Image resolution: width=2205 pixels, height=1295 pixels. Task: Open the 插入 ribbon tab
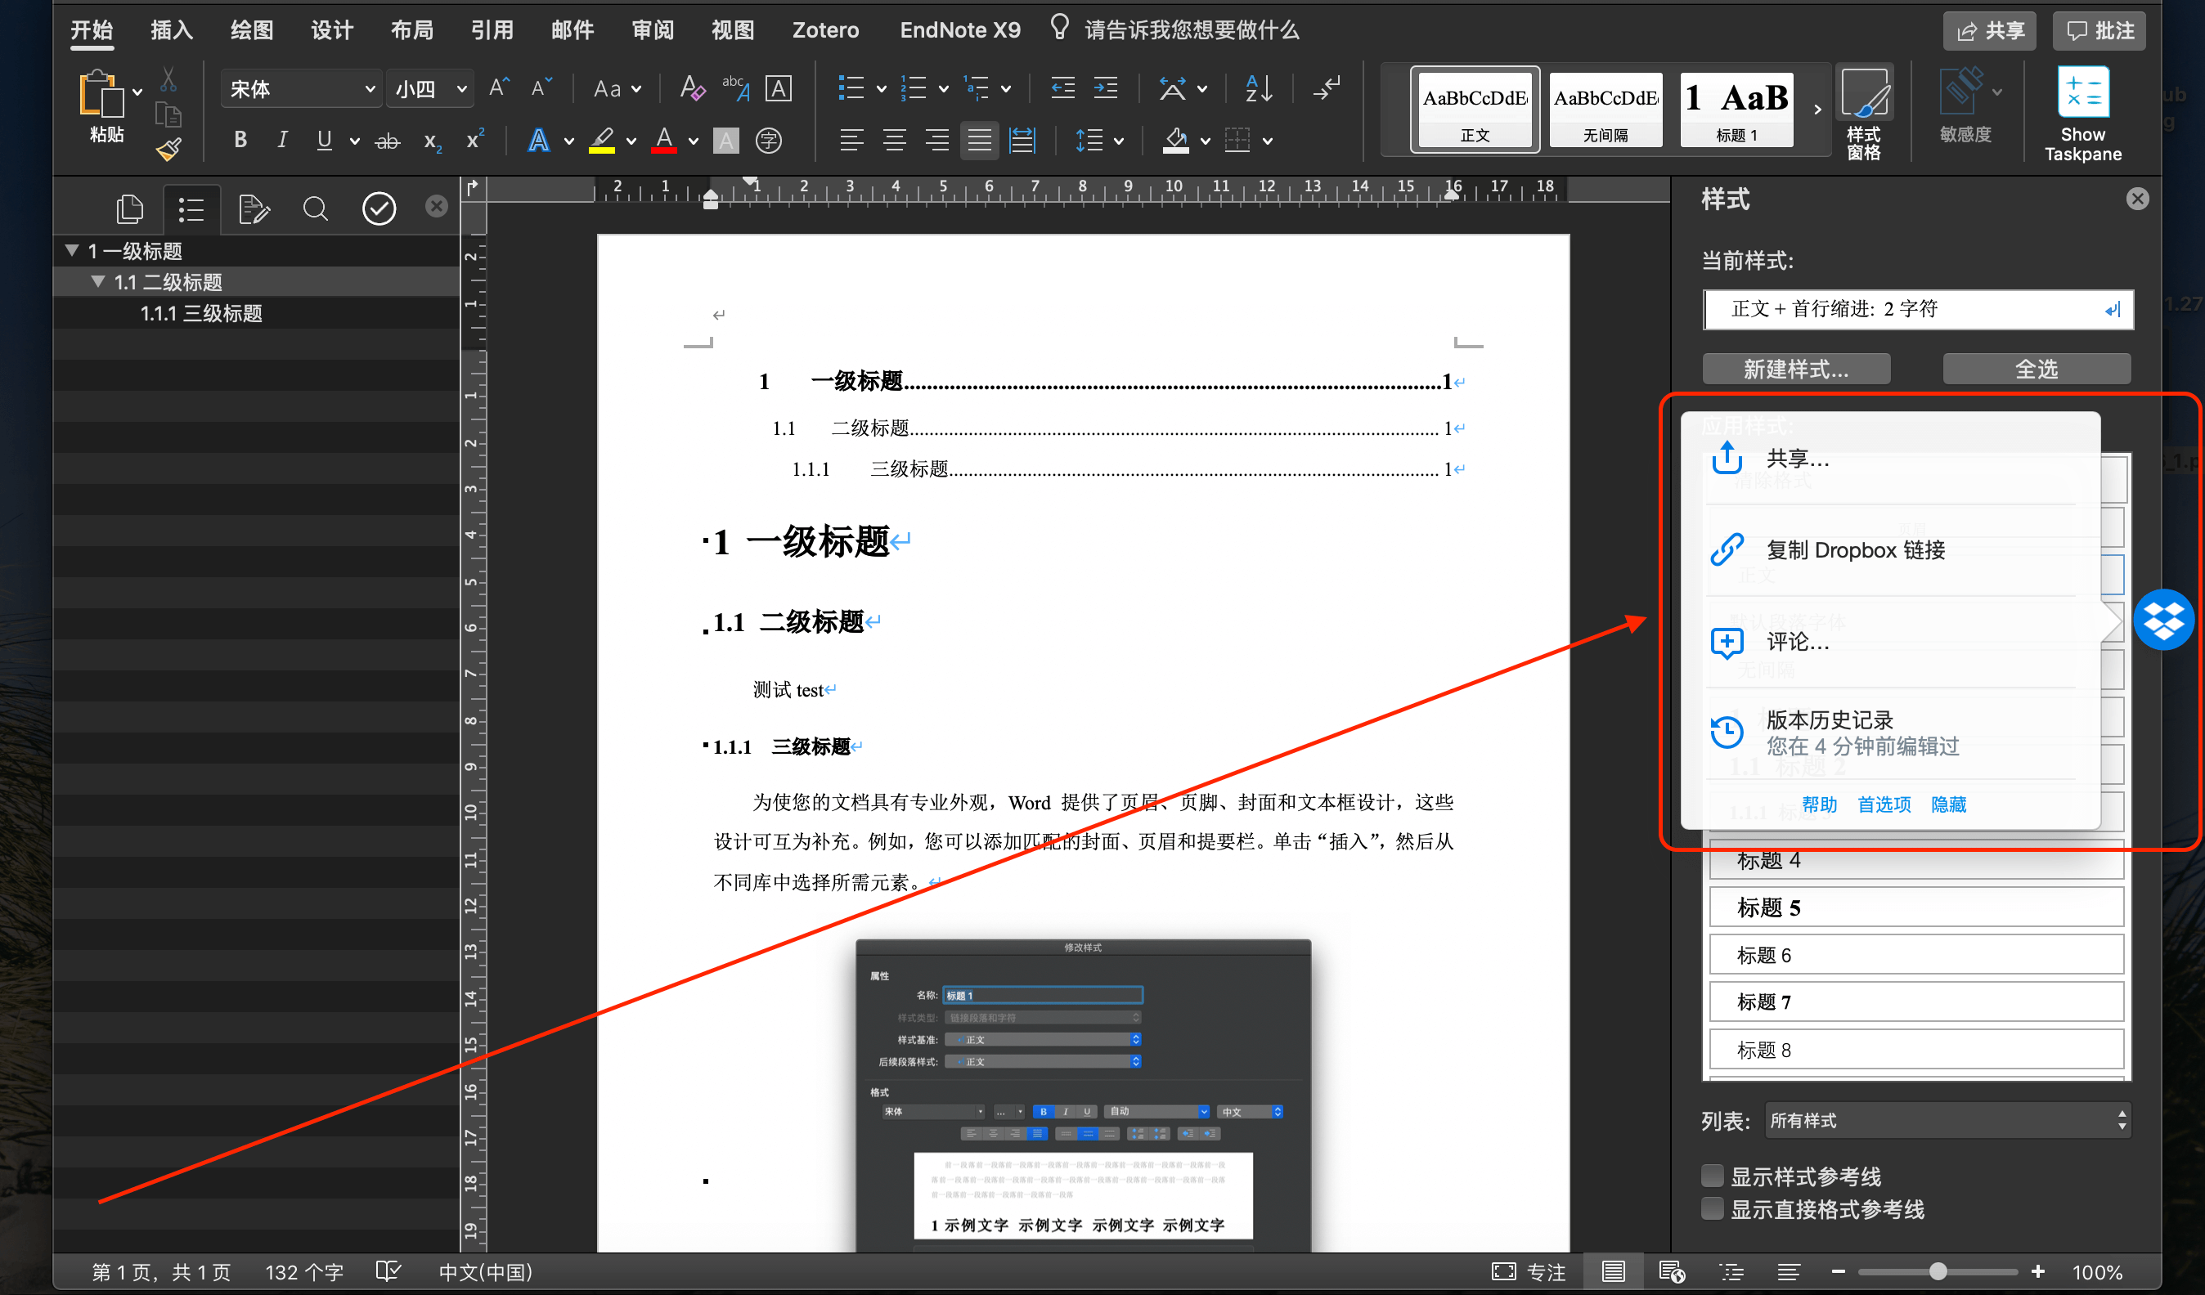pos(172,29)
